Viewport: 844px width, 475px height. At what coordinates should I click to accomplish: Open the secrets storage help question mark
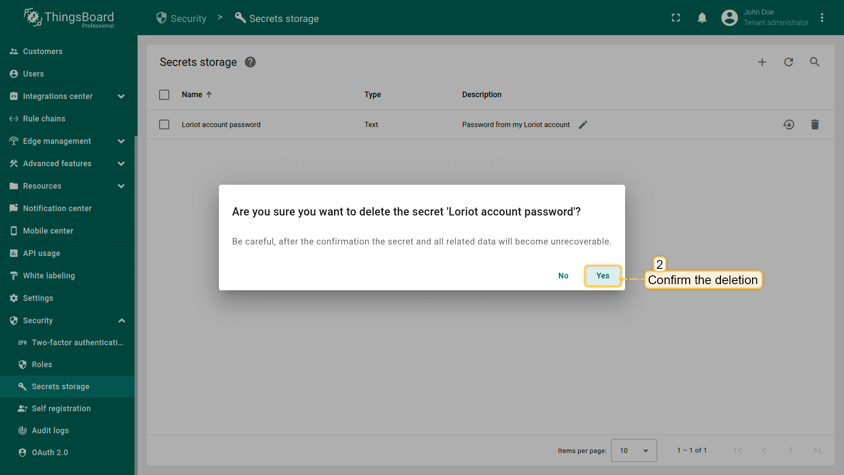click(x=250, y=62)
